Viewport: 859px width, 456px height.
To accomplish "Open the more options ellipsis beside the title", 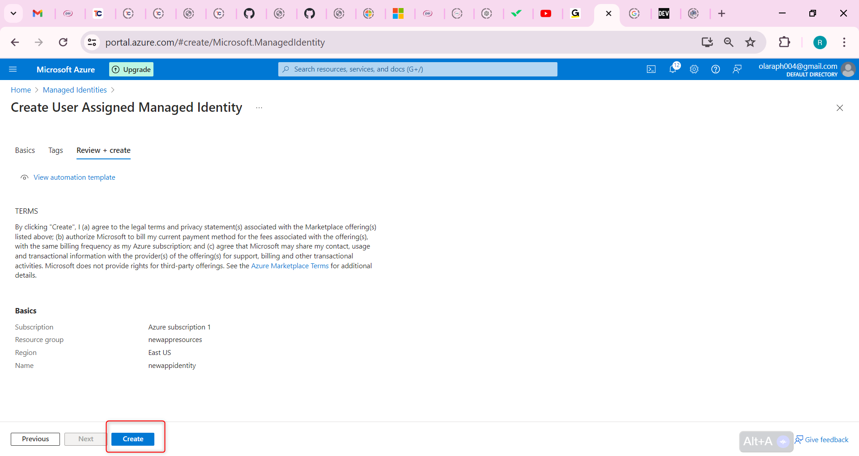I will click(259, 108).
